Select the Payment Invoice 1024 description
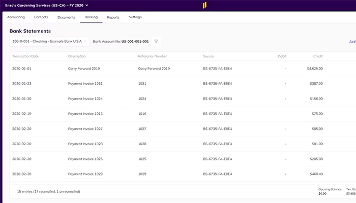The image size is (356, 203). pyautogui.click(x=85, y=99)
